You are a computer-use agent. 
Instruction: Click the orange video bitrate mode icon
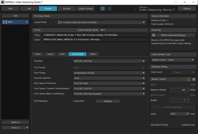click(x=189, y=79)
